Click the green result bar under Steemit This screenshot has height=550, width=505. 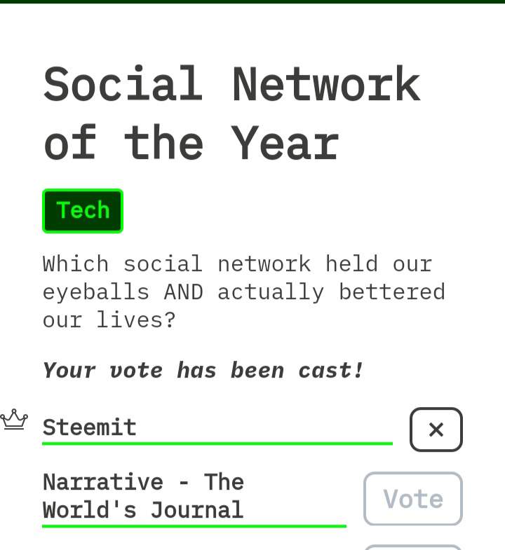coord(217,444)
